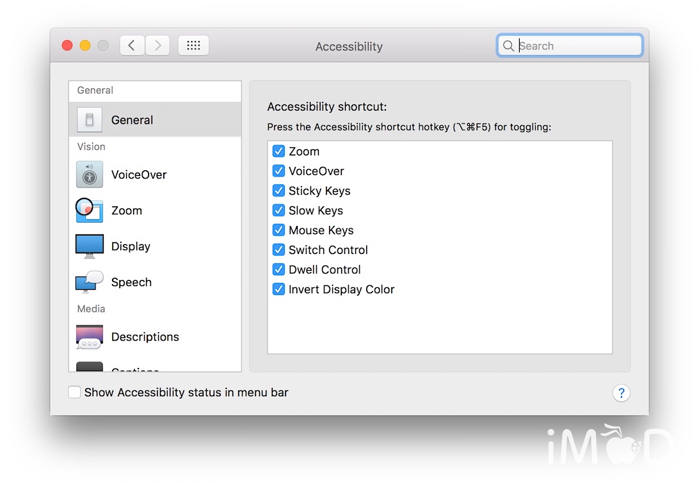Open help with the question mark button

pyautogui.click(x=622, y=393)
